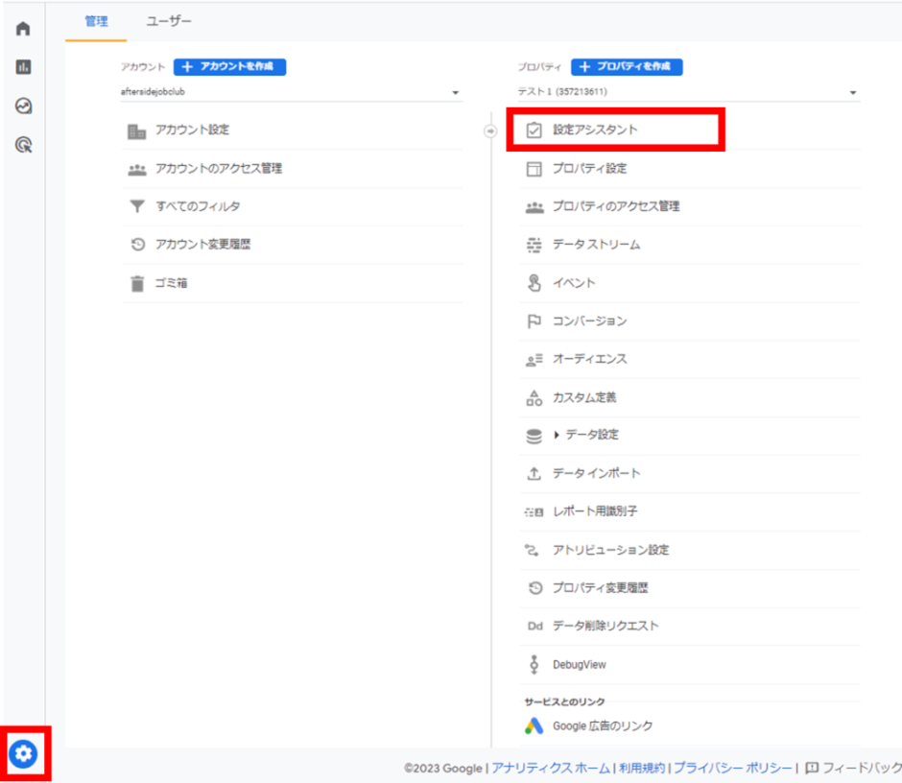Viewport: 902px width, 783px height.
Task: Click the ゴミ箱 trash icon
Action: click(137, 283)
